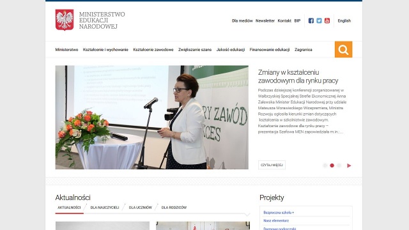Click the Projekty heading

[x=272, y=197]
